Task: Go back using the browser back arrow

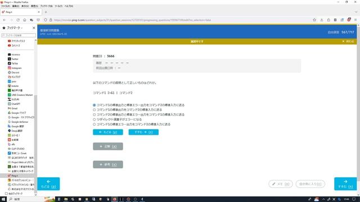Action: (4, 20)
